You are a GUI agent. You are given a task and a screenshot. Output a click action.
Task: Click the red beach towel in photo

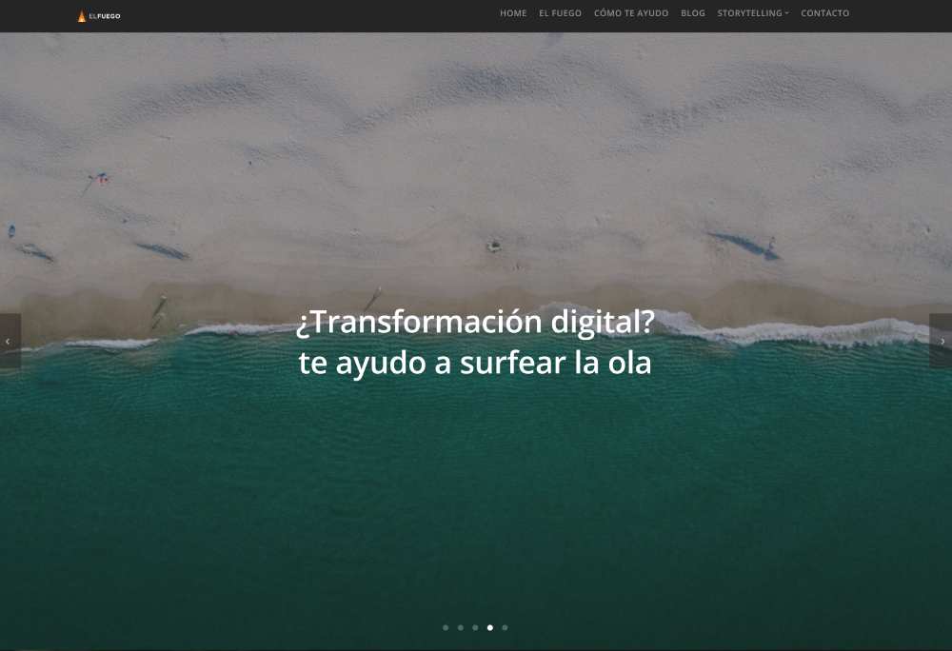point(102,178)
